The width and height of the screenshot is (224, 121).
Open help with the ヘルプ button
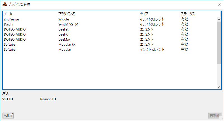click(8, 115)
